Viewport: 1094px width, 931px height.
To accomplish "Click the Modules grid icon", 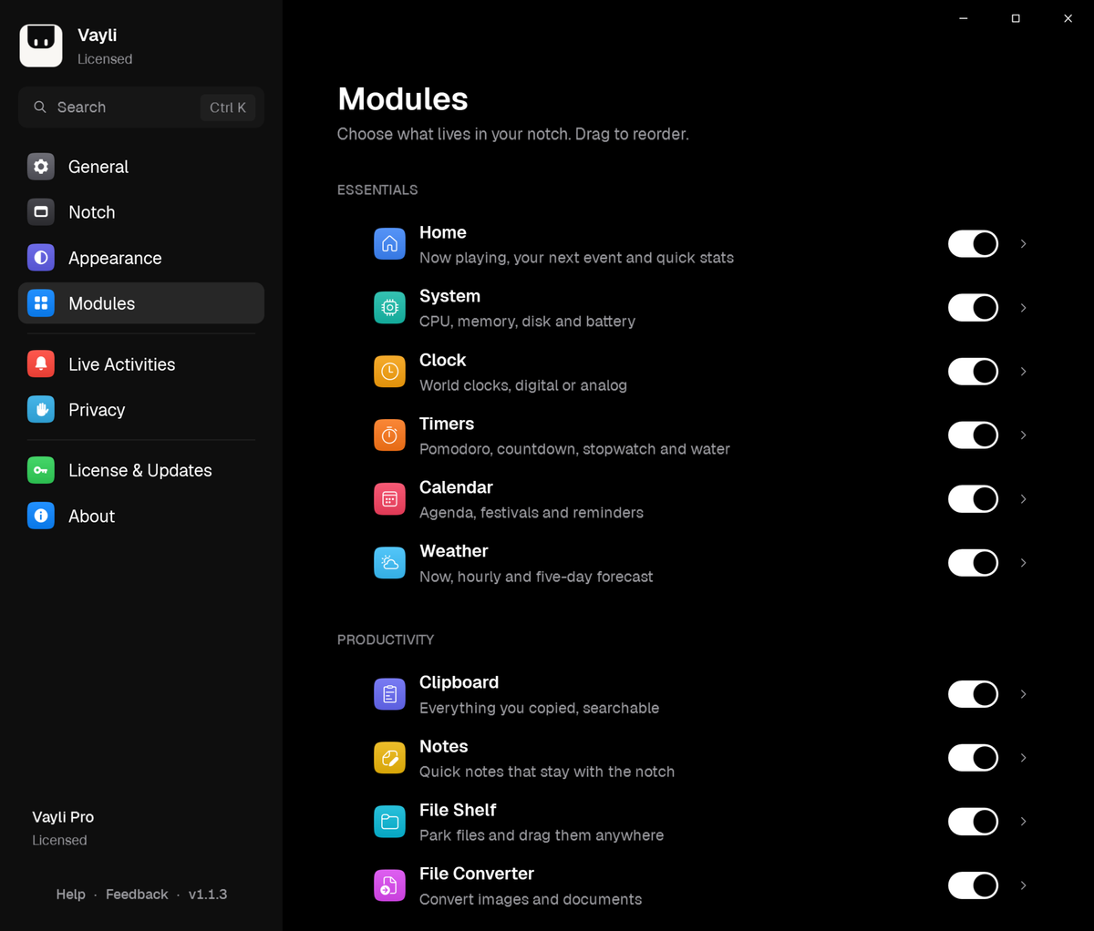I will point(41,303).
